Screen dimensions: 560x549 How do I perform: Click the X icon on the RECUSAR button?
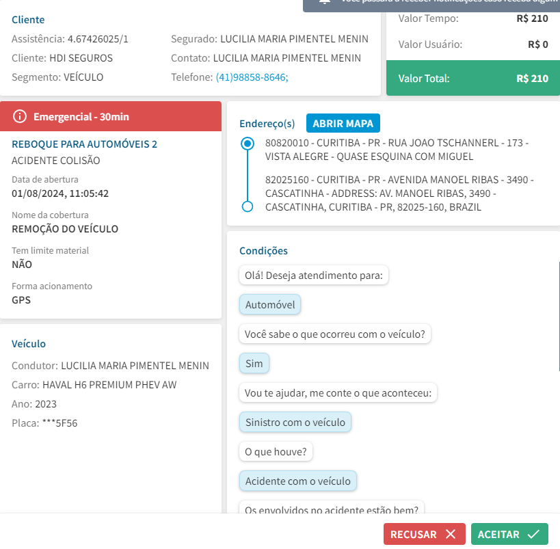pyautogui.click(x=450, y=534)
